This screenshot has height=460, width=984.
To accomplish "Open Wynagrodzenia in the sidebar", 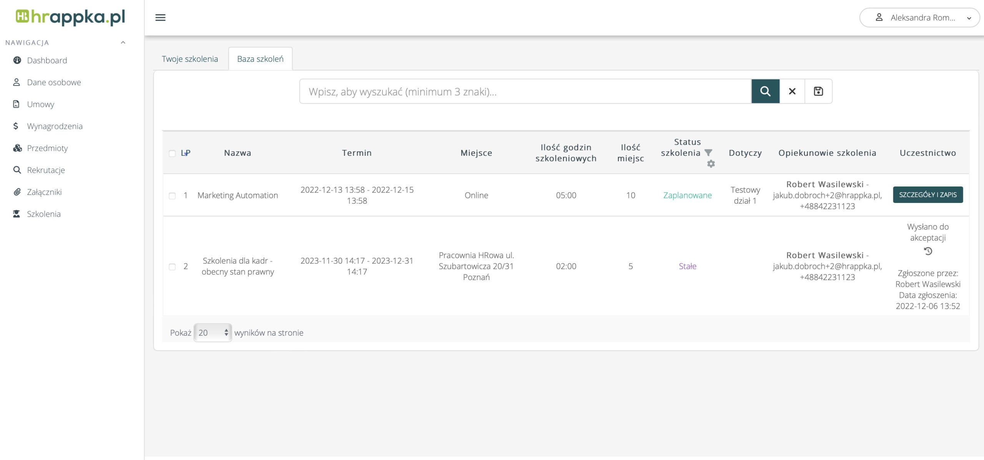I will [x=55, y=126].
